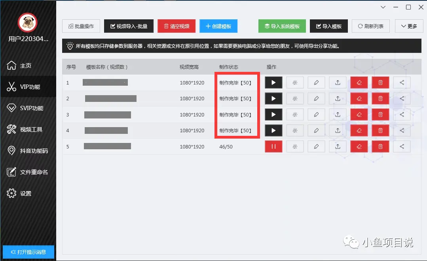Viewport: 427px width, 261px height.
Task: Click 视频导入-批量 batch import button
Action: click(129, 26)
